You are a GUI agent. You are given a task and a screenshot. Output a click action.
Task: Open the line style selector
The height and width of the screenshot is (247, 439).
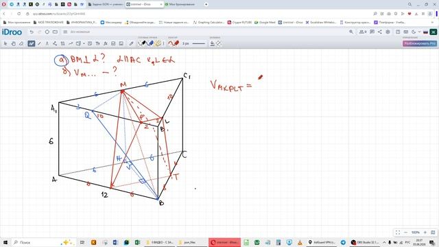[198, 44]
